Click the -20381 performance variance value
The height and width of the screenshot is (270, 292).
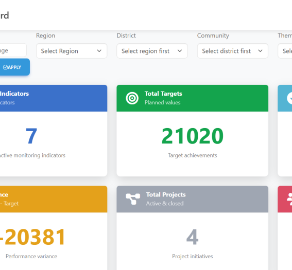33,237
